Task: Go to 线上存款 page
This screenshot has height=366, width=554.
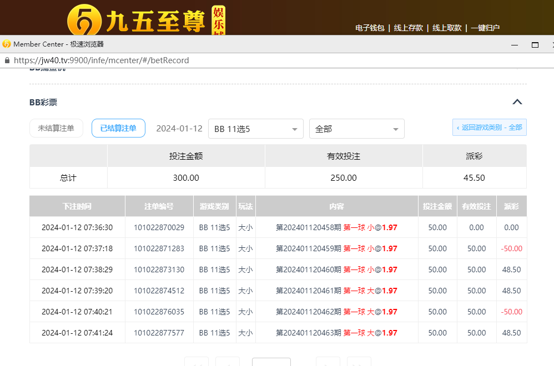Action: coord(408,28)
